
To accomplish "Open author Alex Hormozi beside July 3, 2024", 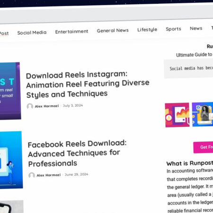I will (47, 106).
